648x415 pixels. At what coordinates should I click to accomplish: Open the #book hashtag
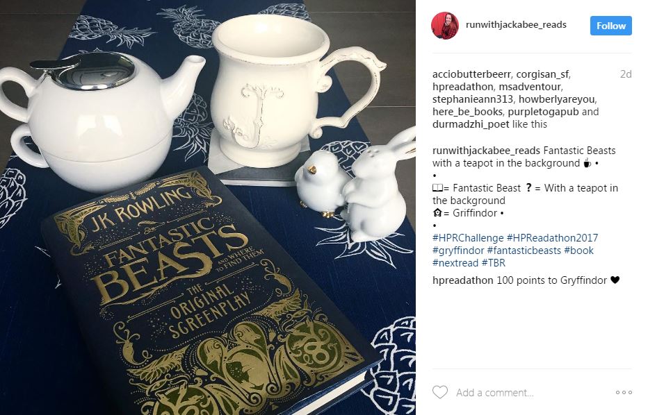pyautogui.click(x=578, y=251)
